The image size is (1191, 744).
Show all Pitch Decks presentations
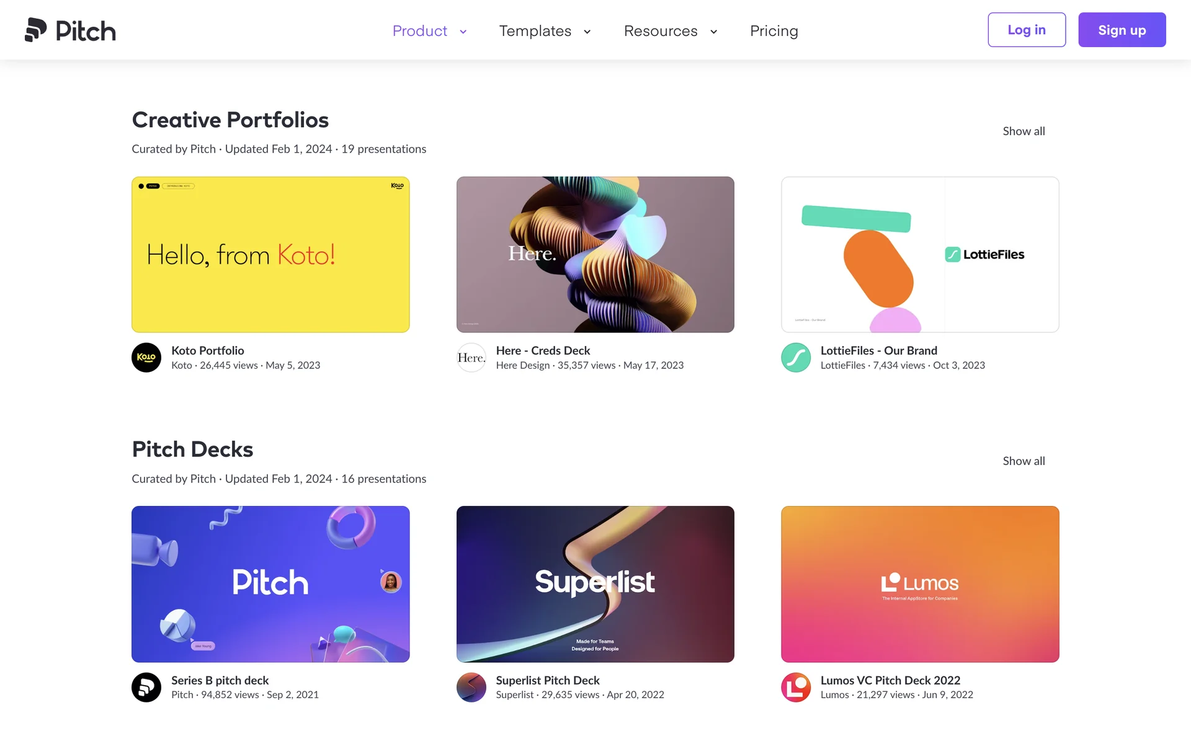pos(1024,461)
